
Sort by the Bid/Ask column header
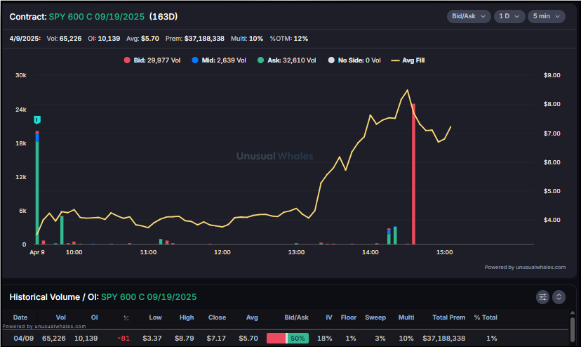coord(296,317)
